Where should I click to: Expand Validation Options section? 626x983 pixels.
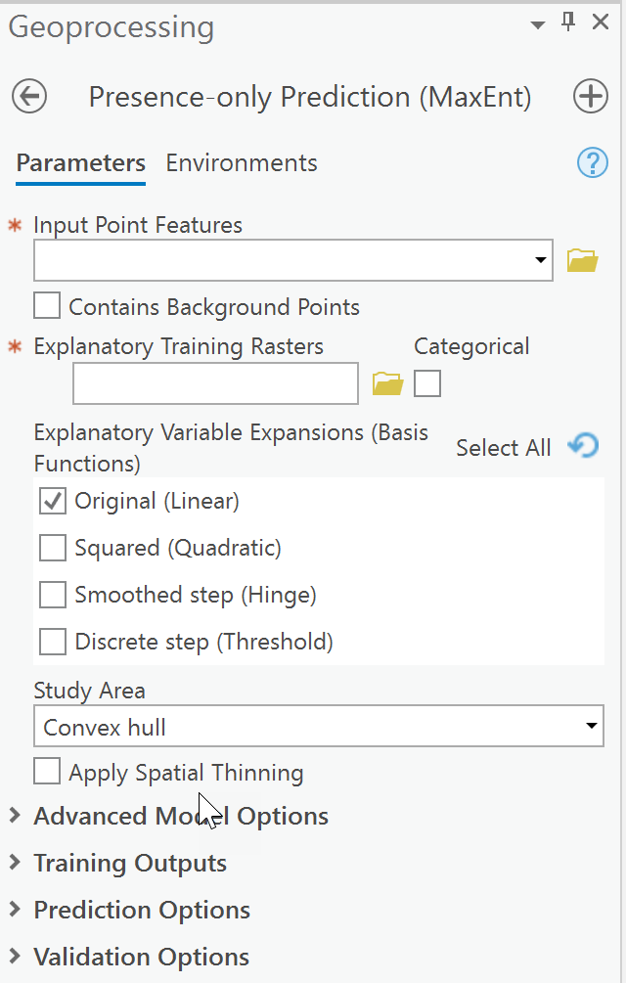(14, 957)
